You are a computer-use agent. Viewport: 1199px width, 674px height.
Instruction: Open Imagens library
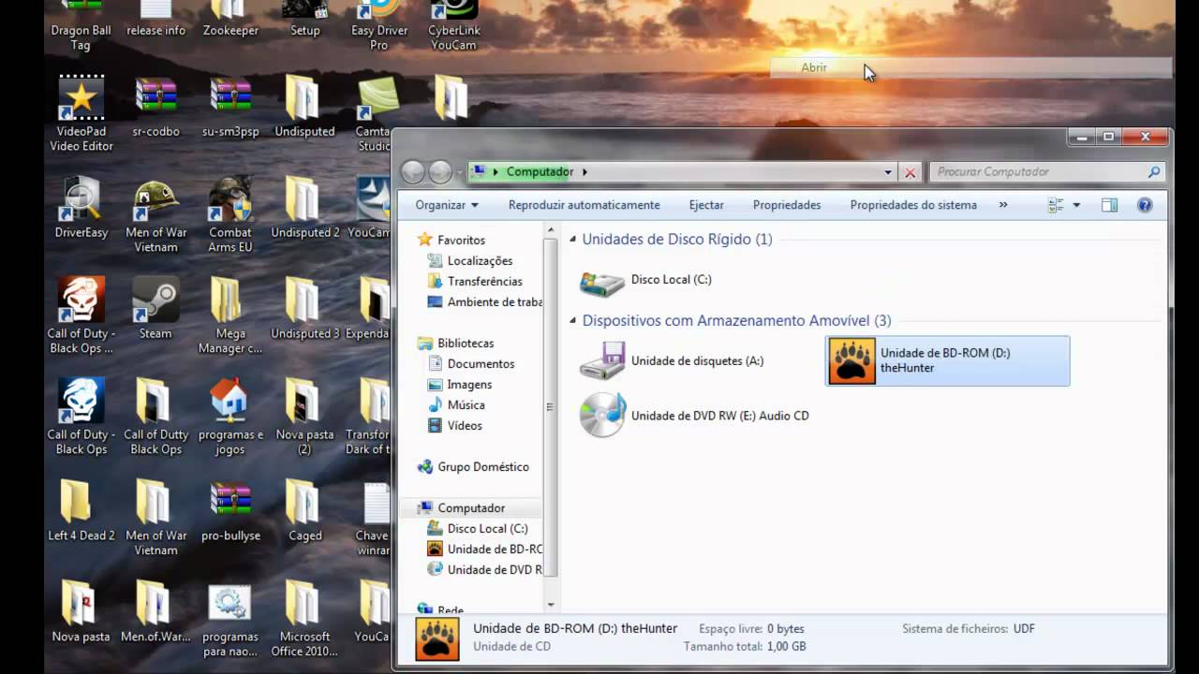469,385
